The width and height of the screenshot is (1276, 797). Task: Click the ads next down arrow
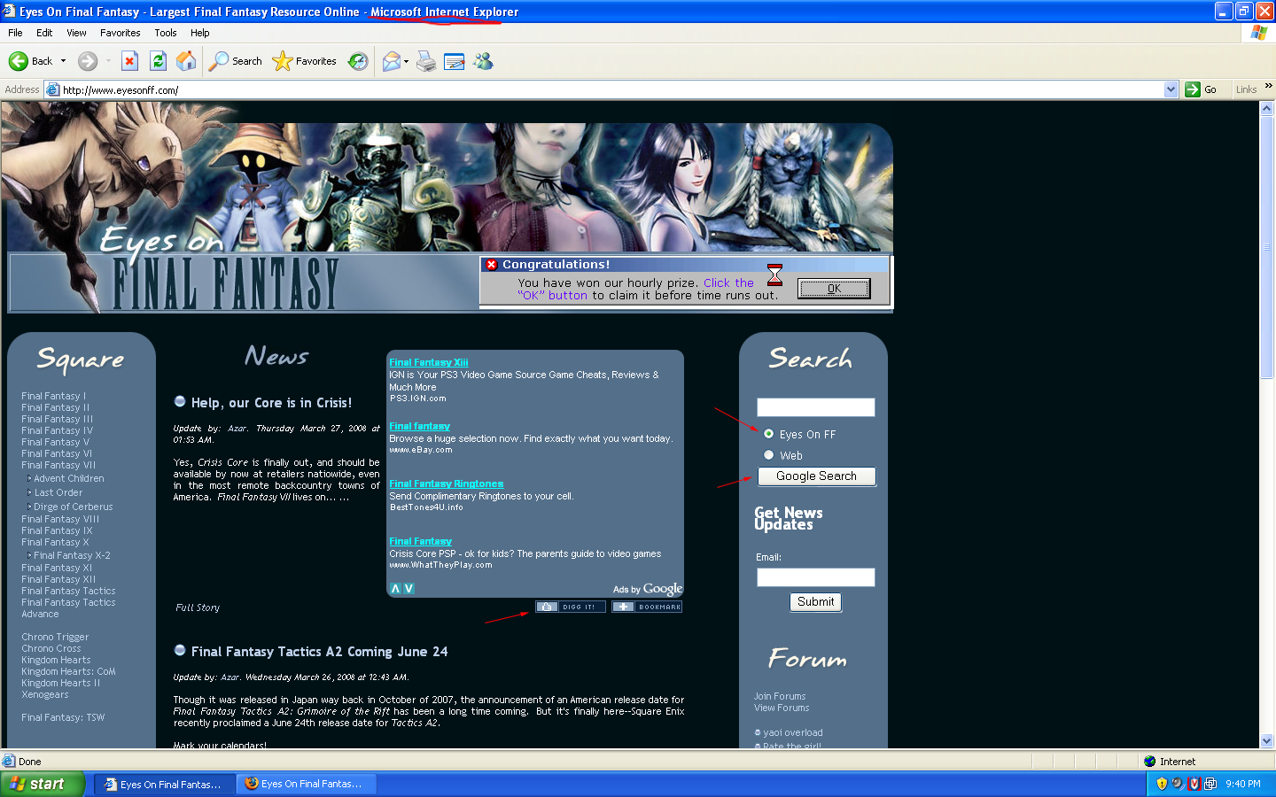pos(408,589)
